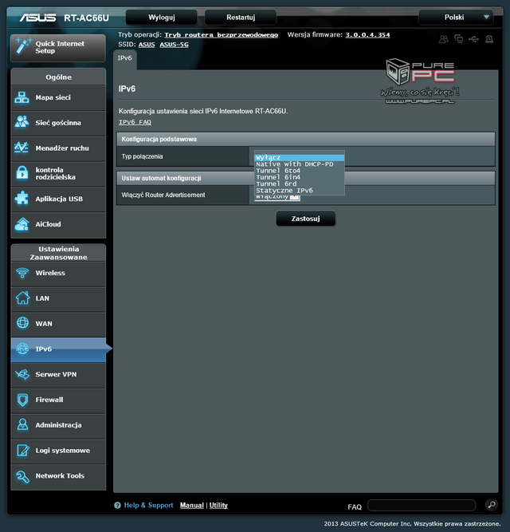The image size is (510, 532).
Task: Open the Manual link
Action: pos(192,505)
